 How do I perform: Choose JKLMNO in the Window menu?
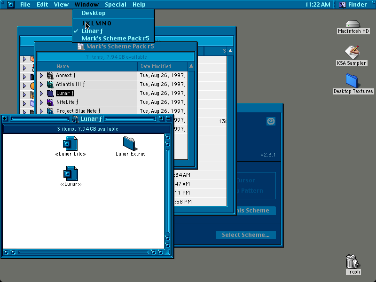(x=113, y=23)
